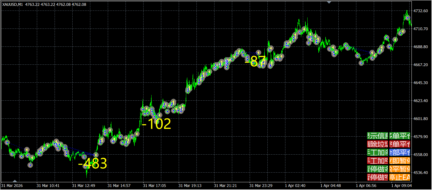Click the 31 Mar 10:41 time label

48,186
